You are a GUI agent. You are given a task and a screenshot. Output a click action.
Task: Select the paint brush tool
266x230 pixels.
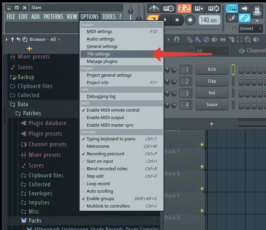198,40
